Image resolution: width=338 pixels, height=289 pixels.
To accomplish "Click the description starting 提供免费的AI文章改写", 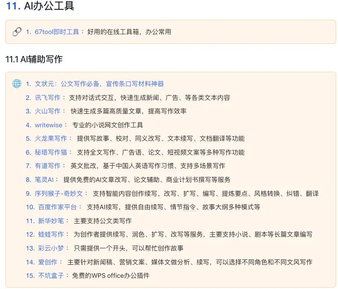I will click(147, 180).
